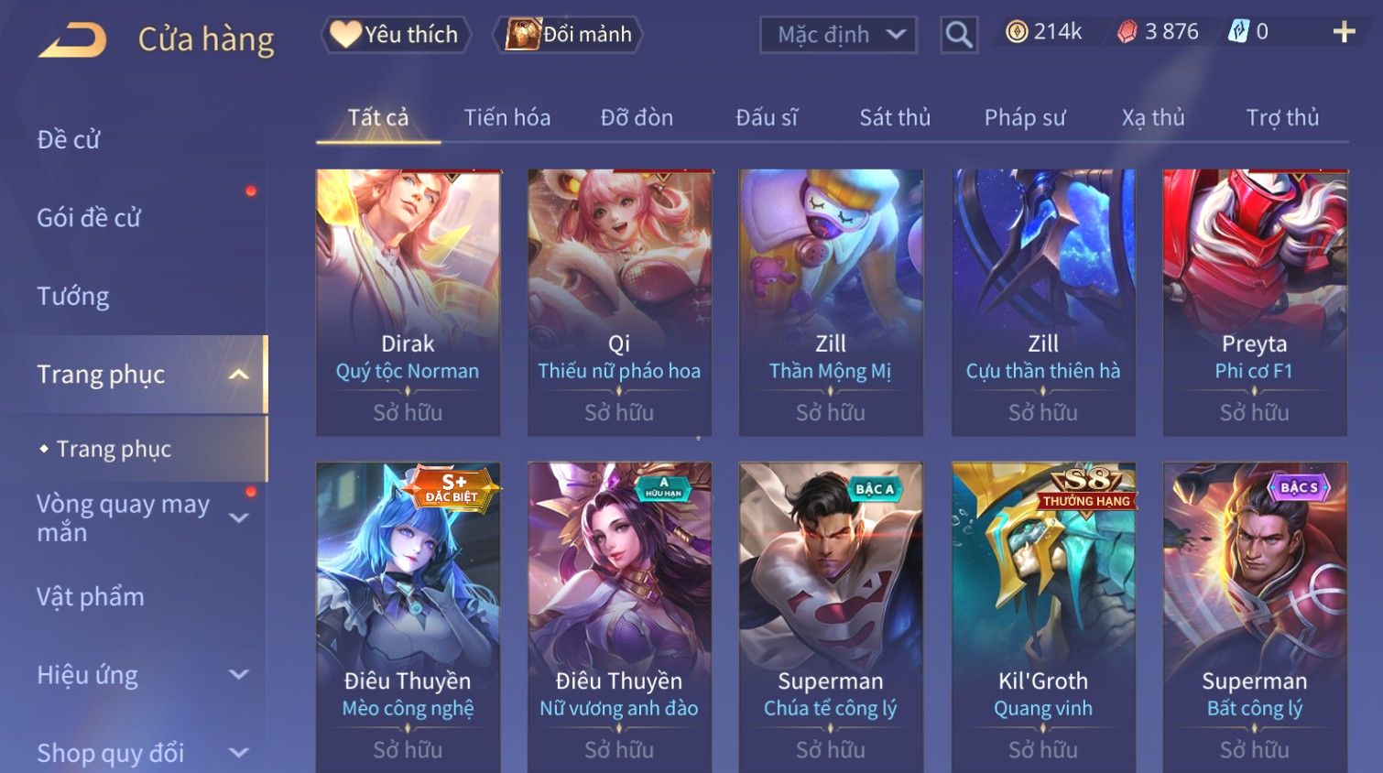Expand Shop quy đổi section
This screenshot has width=1383, height=773.
point(239,753)
